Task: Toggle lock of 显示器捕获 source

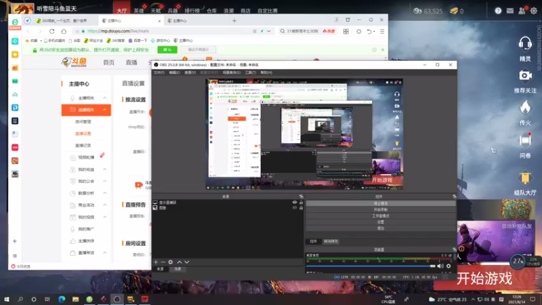Action: 301,202
